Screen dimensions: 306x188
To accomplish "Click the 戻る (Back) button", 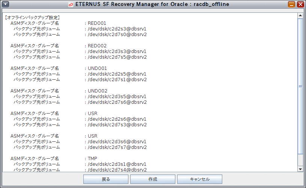I will point(106,179).
